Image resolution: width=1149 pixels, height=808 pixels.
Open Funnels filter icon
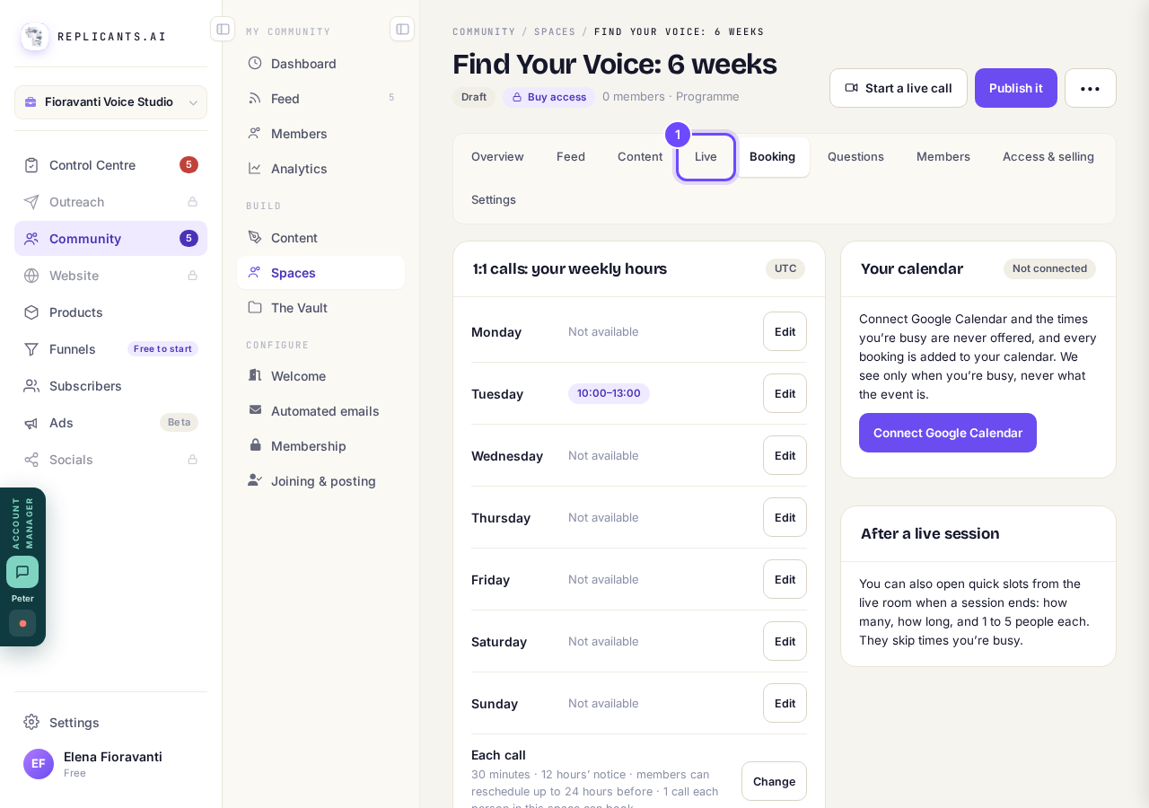[31, 349]
